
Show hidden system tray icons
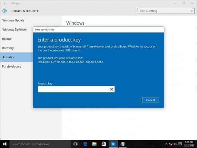point(166,144)
